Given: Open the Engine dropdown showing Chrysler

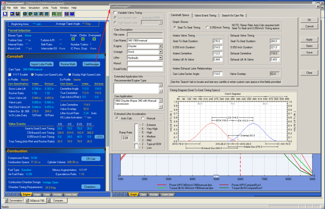Looking at the screenshot, I should pyautogui.click(x=160, y=46).
